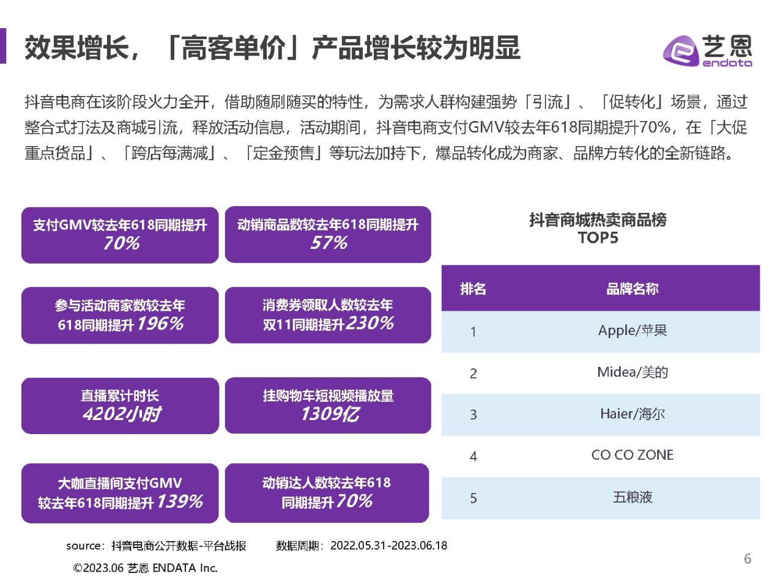Select the 消费券领取人数 230% card

pos(328,315)
